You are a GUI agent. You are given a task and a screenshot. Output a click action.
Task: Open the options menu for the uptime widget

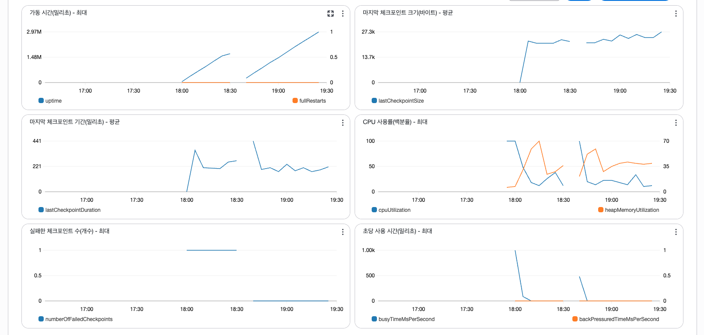343,14
